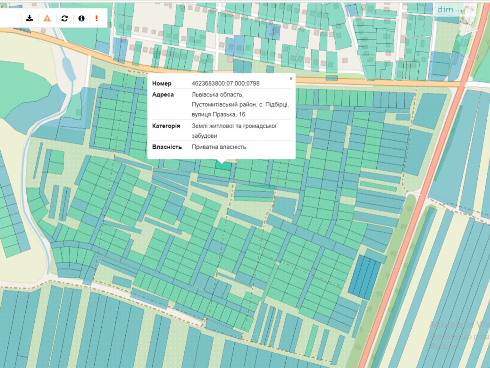
Task: Click the 'Львівська область,' address line
Action: pyautogui.click(x=217, y=94)
